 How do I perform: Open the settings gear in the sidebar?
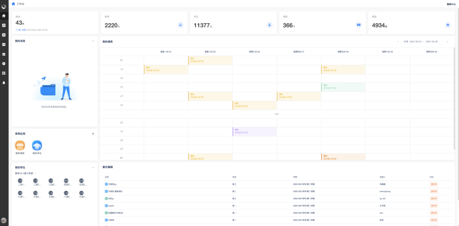pos(4,64)
